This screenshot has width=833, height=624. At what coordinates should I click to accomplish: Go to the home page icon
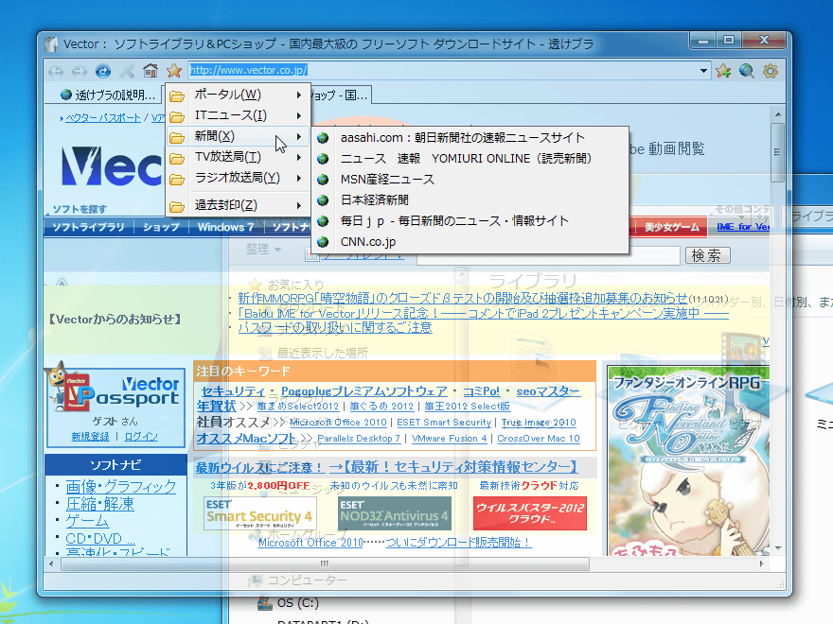pyautogui.click(x=151, y=71)
